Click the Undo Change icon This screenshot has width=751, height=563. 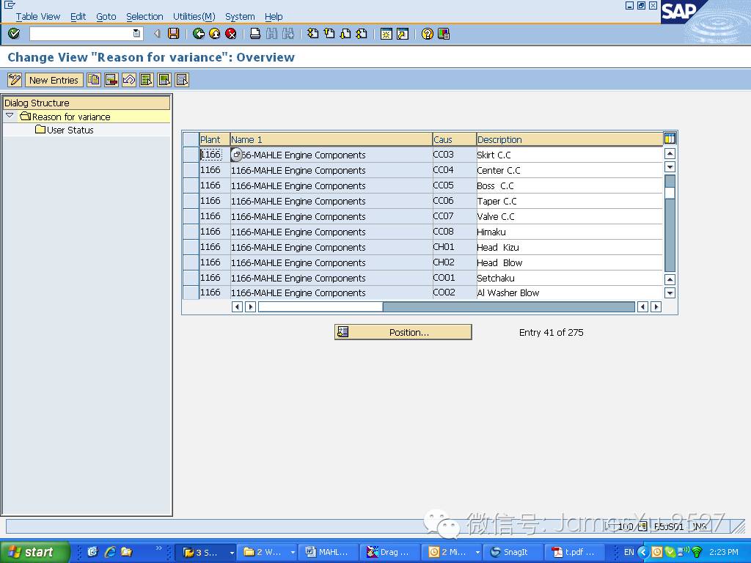coord(129,80)
